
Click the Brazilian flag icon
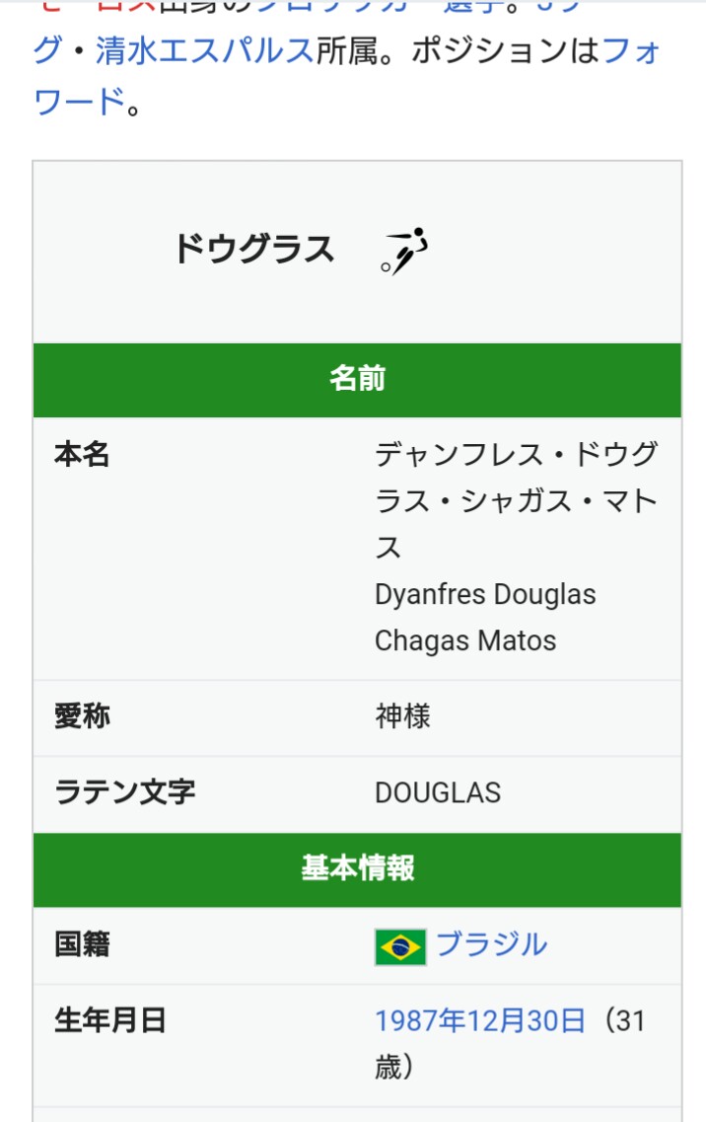[399, 946]
